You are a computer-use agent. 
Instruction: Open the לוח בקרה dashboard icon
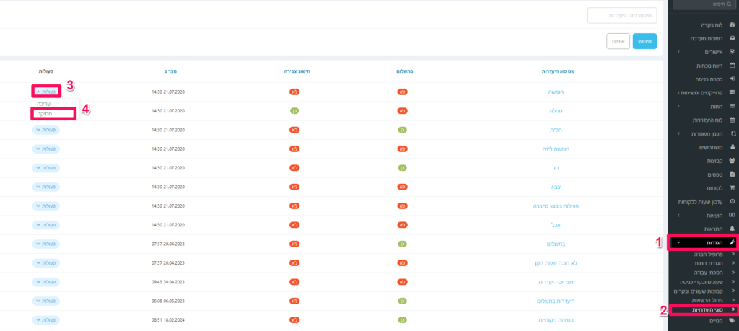point(733,25)
